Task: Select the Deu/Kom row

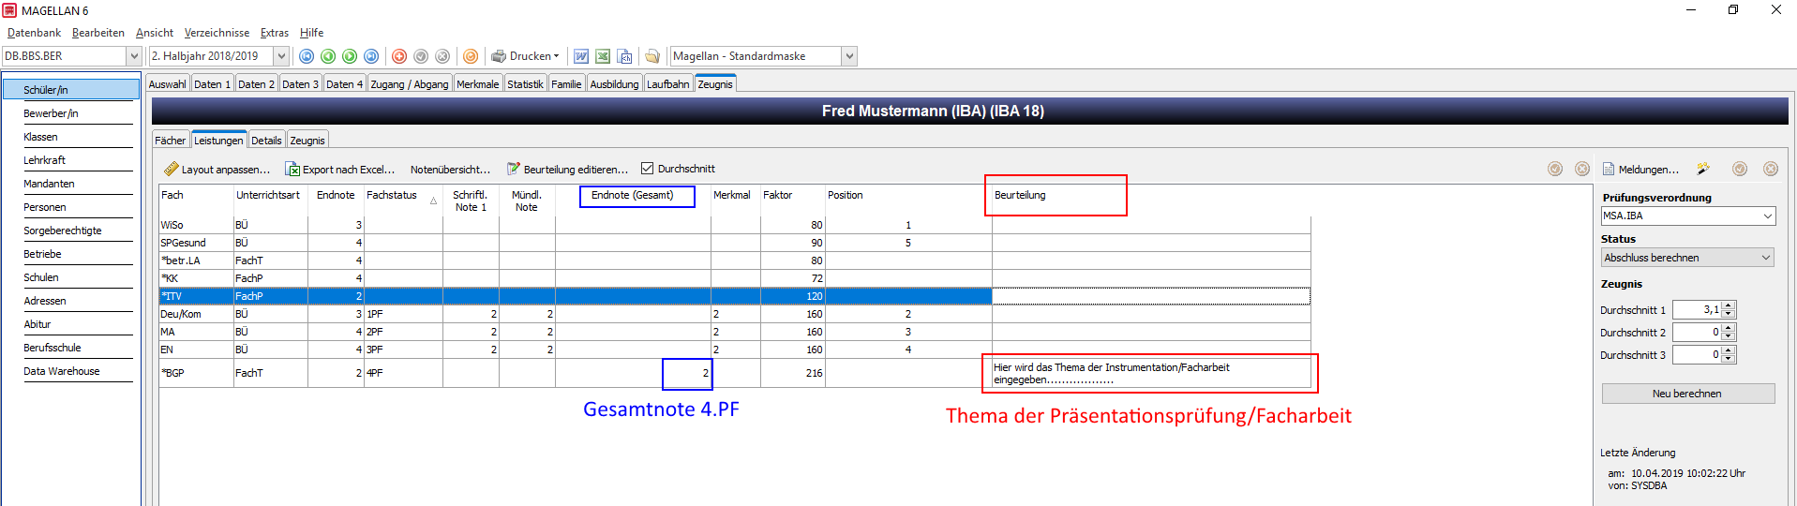Action: pyautogui.click(x=735, y=314)
